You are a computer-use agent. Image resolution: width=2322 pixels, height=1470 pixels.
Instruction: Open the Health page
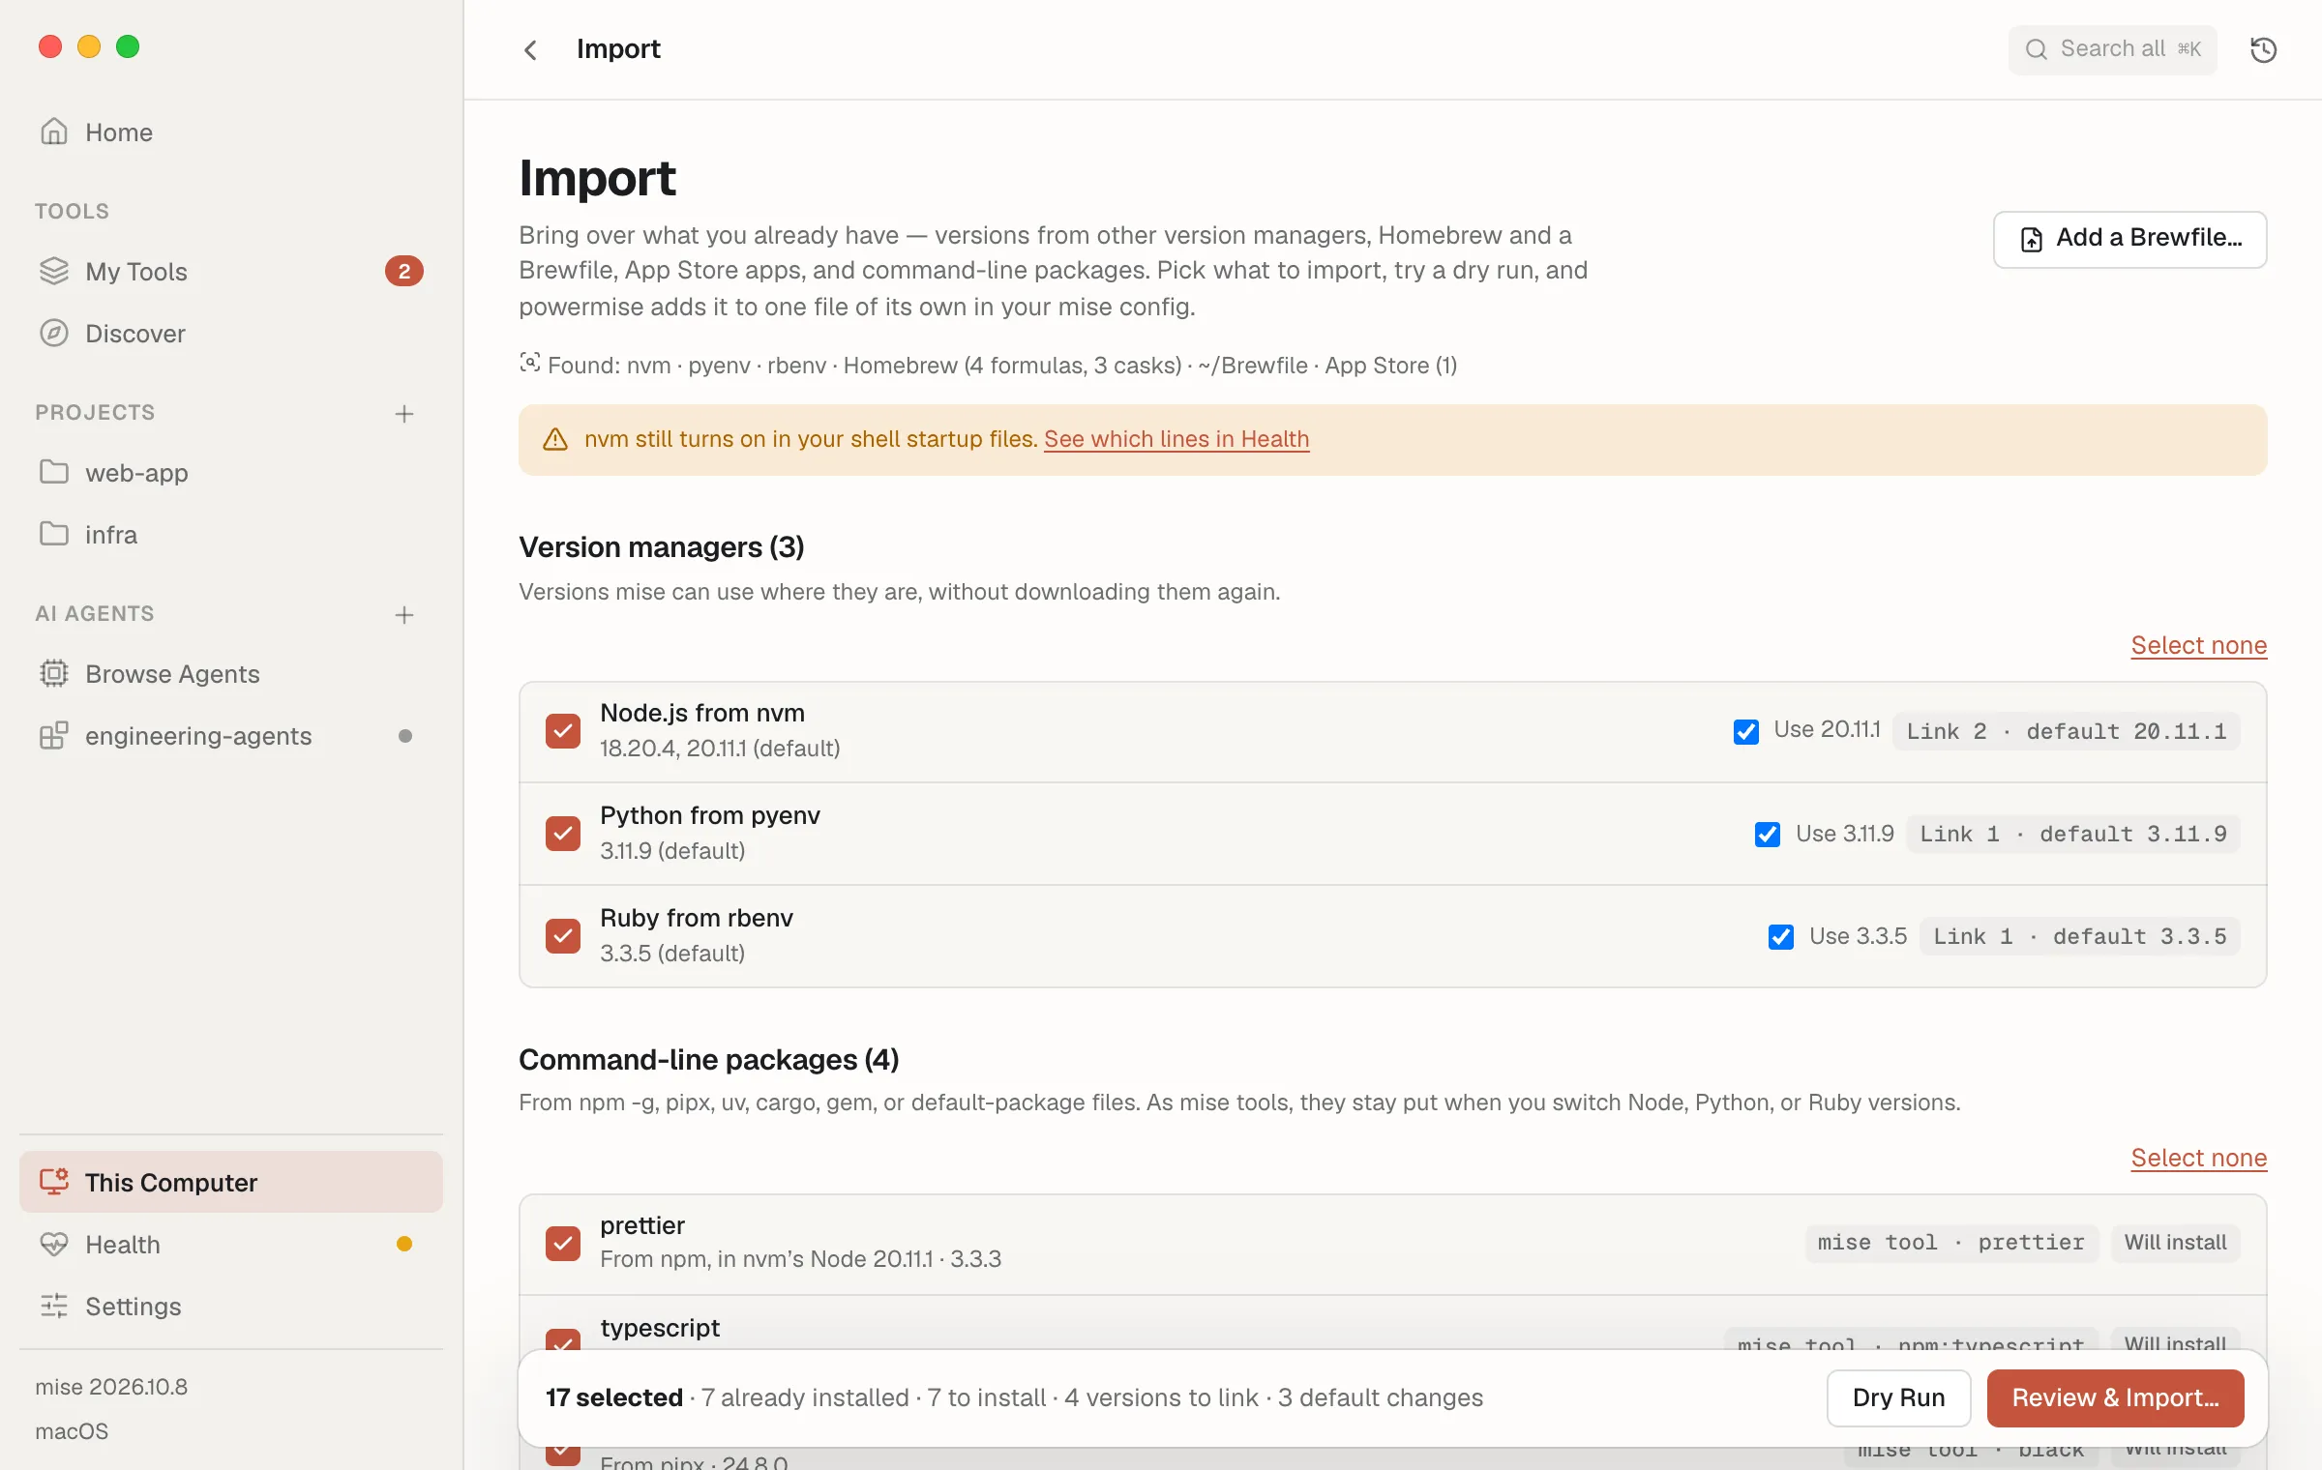pyautogui.click(x=230, y=1244)
